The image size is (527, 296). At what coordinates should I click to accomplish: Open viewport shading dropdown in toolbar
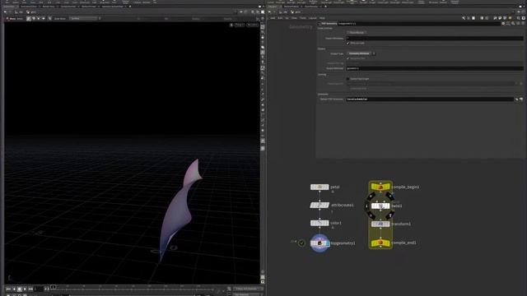pyautogui.click(x=85, y=18)
